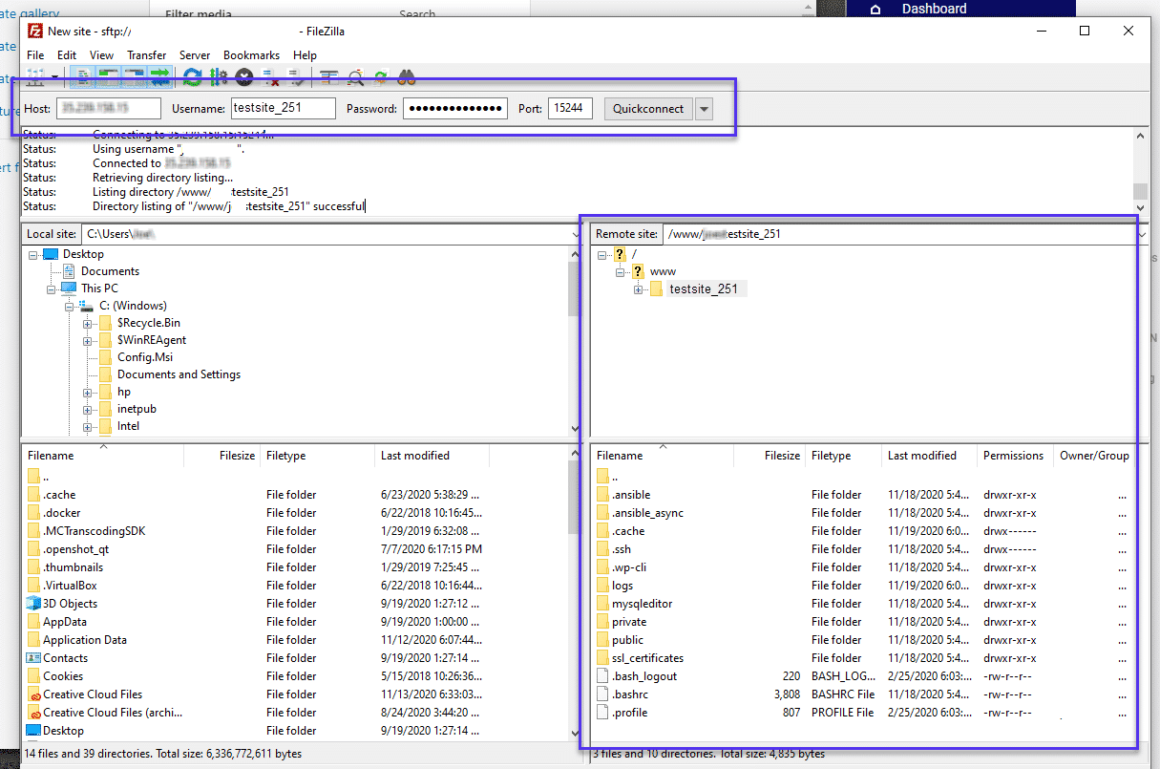Open Find files search (binoculars)
This screenshot has height=769, width=1160.
[407, 77]
